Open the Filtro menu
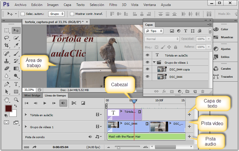The image size is (239, 151). 113,5
